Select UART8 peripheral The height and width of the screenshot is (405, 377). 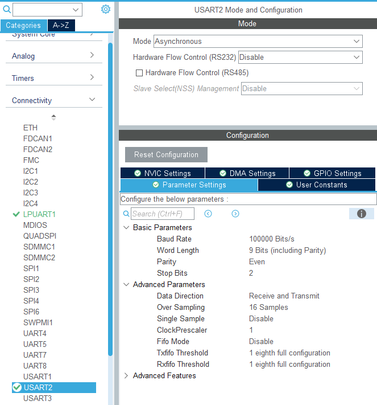tap(35, 366)
